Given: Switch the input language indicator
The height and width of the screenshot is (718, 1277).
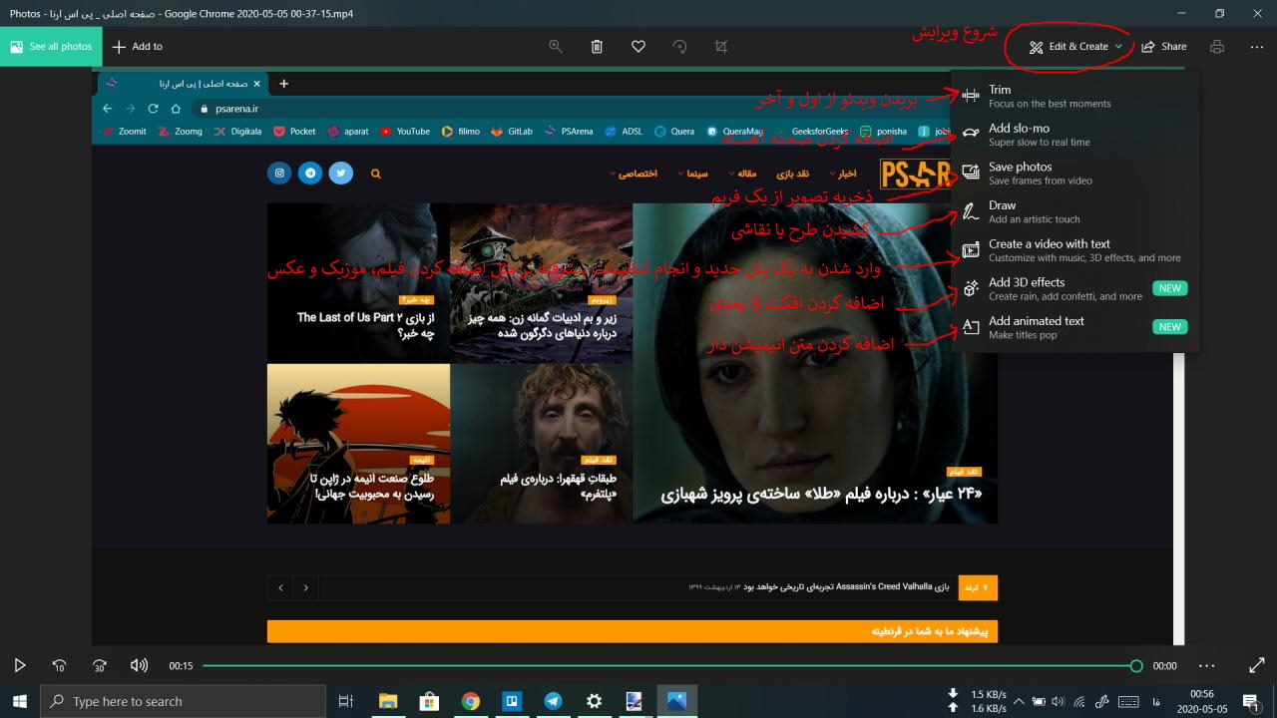Looking at the screenshot, I should 1156,701.
